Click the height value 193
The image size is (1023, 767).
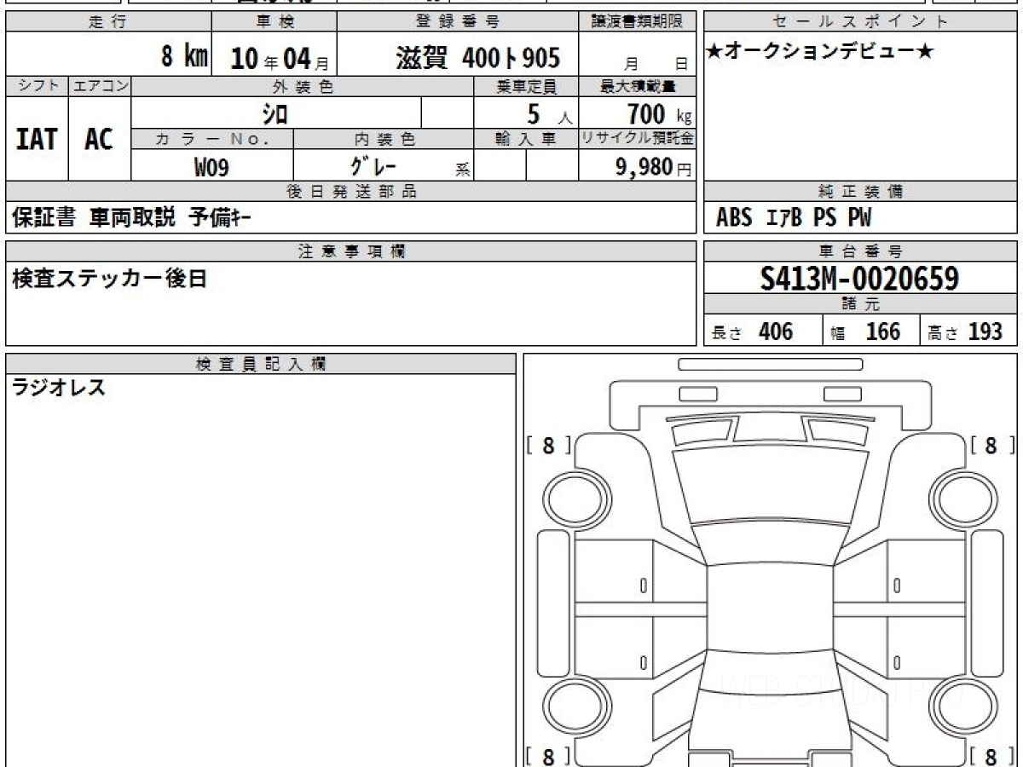(x=985, y=331)
